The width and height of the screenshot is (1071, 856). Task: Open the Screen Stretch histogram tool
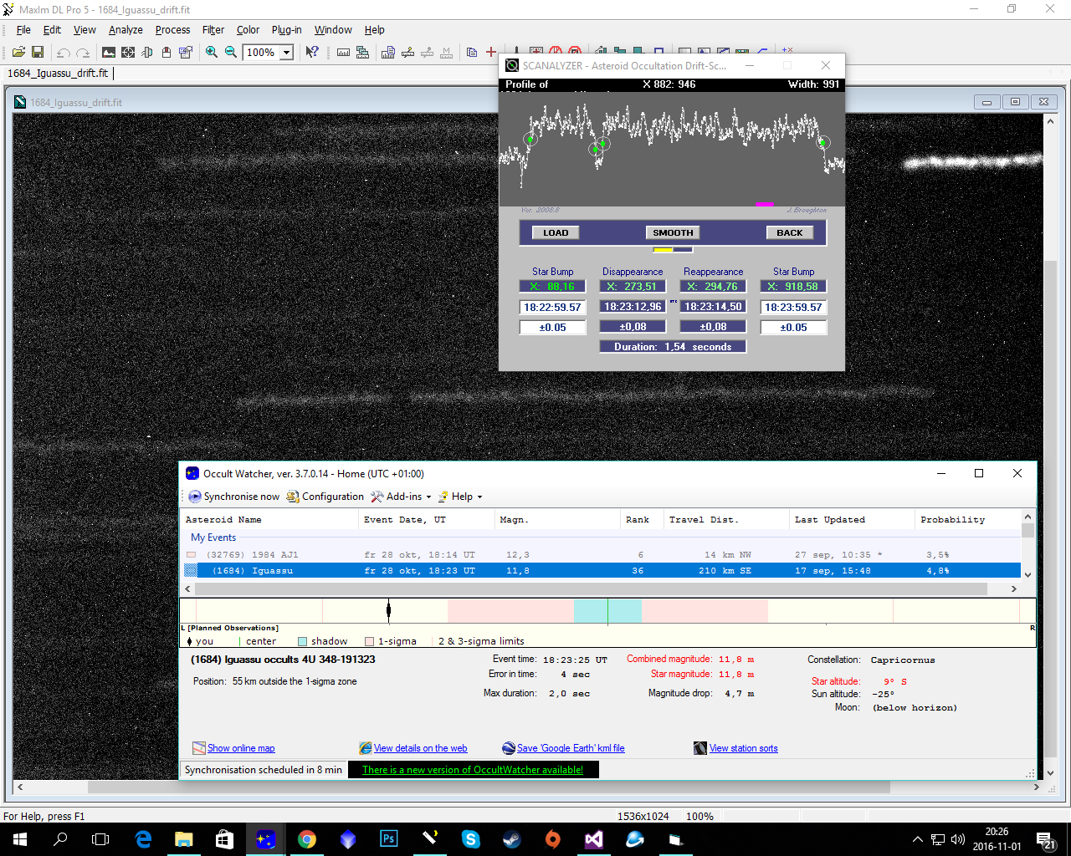click(x=109, y=52)
